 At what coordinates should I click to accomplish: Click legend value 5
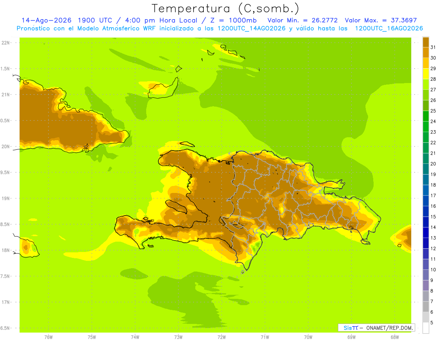[x=432, y=323]
